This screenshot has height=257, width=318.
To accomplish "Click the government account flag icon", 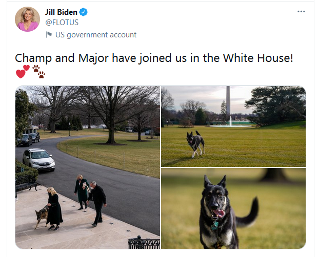I will pos(49,35).
